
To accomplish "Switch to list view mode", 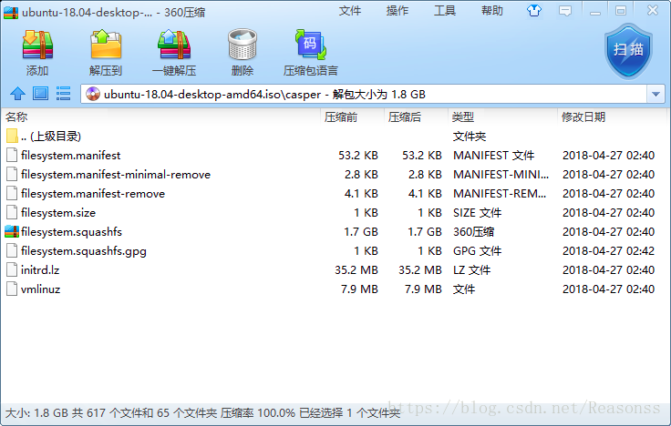I will click(63, 94).
